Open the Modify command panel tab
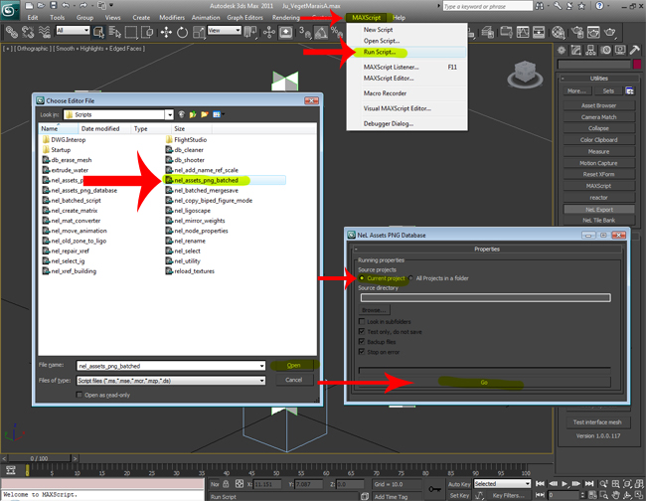646x501 pixels. click(576, 51)
